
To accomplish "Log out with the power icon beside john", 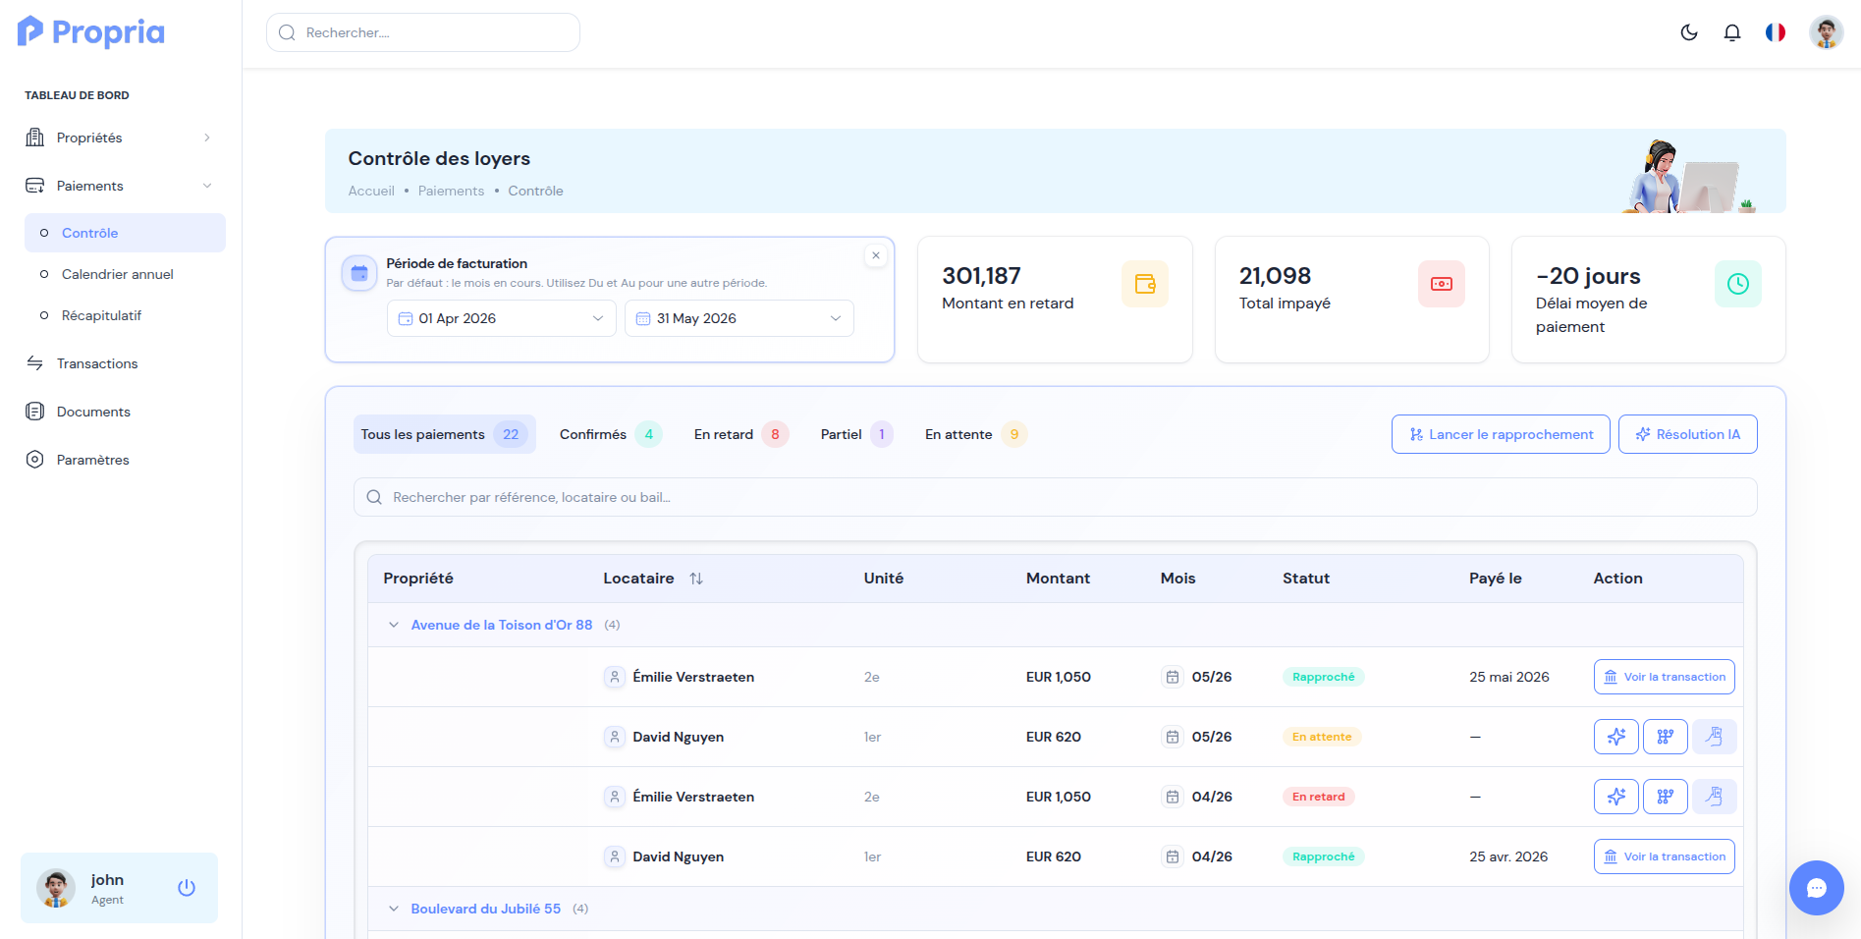I will click(x=187, y=888).
